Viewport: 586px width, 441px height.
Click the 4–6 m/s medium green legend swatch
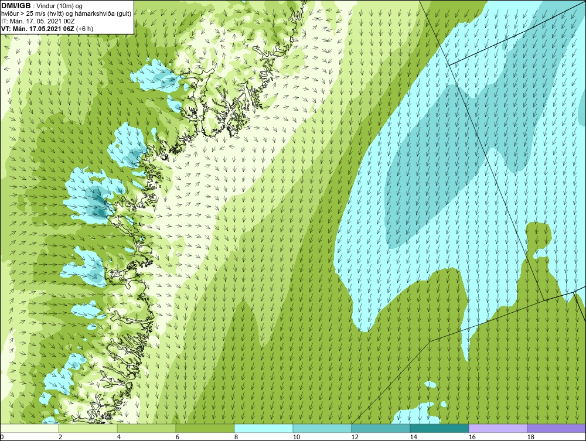(x=146, y=428)
